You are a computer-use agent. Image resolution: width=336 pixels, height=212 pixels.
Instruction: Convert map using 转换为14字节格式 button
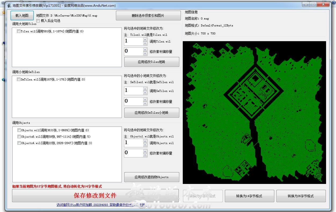(x=249, y=196)
